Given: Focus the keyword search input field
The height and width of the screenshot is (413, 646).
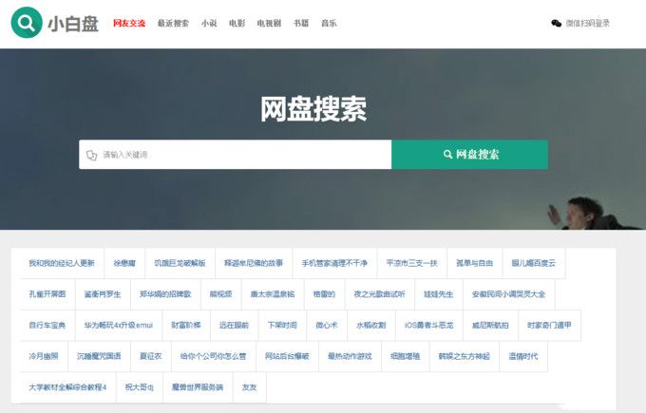Looking at the screenshot, I should point(242,155).
